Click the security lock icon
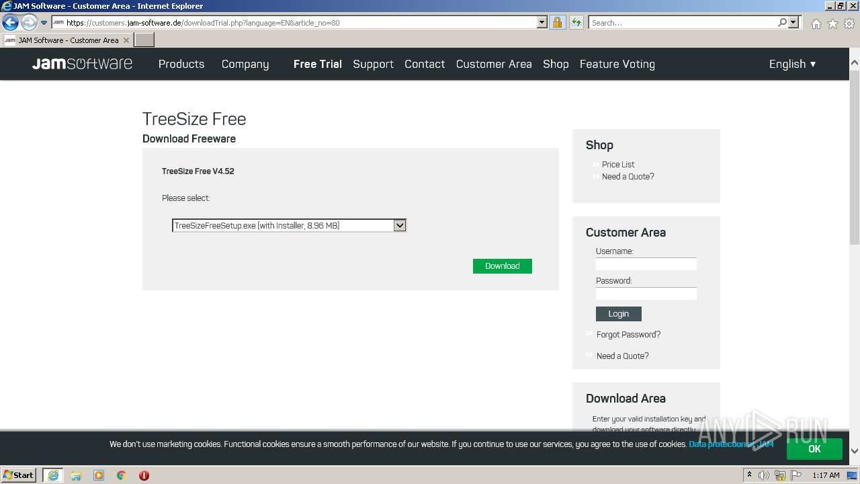The image size is (860, 484). (557, 22)
